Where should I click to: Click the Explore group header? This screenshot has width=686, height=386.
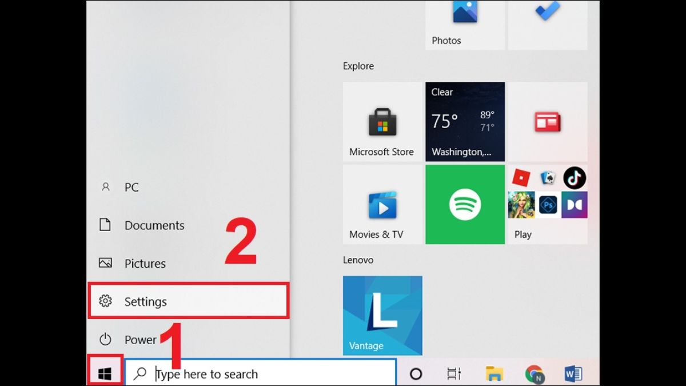click(x=358, y=66)
